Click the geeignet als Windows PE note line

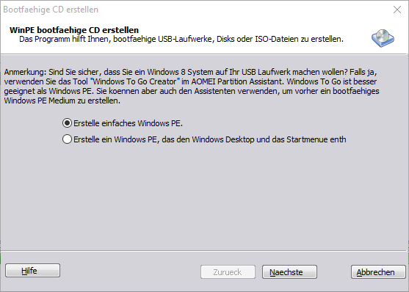pos(192,91)
